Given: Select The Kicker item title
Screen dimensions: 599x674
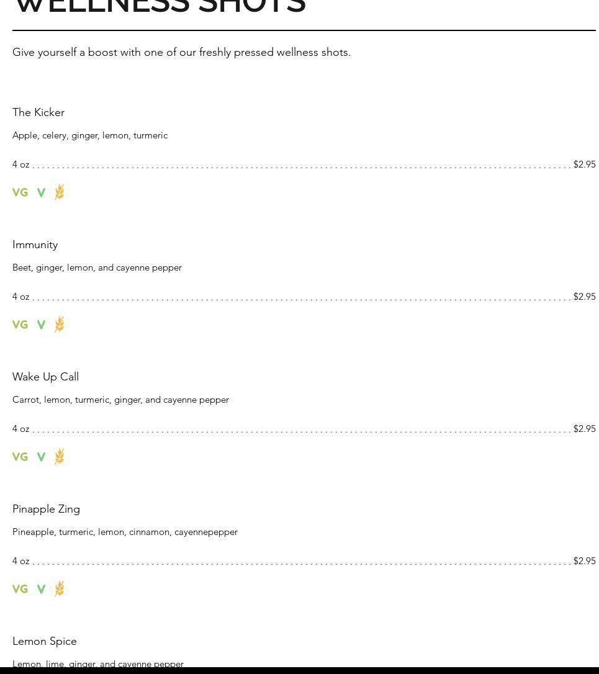Looking at the screenshot, I should [38, 112].
